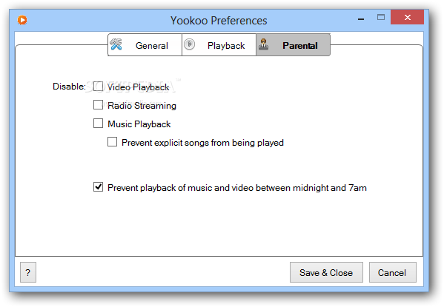The width and height of the screenshot is (444, 307).
Task: Check the Music Playback checkbox
Action: coord(98,124)
